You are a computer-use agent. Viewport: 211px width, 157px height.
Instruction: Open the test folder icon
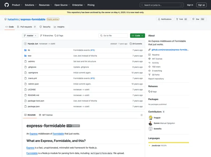25,56
